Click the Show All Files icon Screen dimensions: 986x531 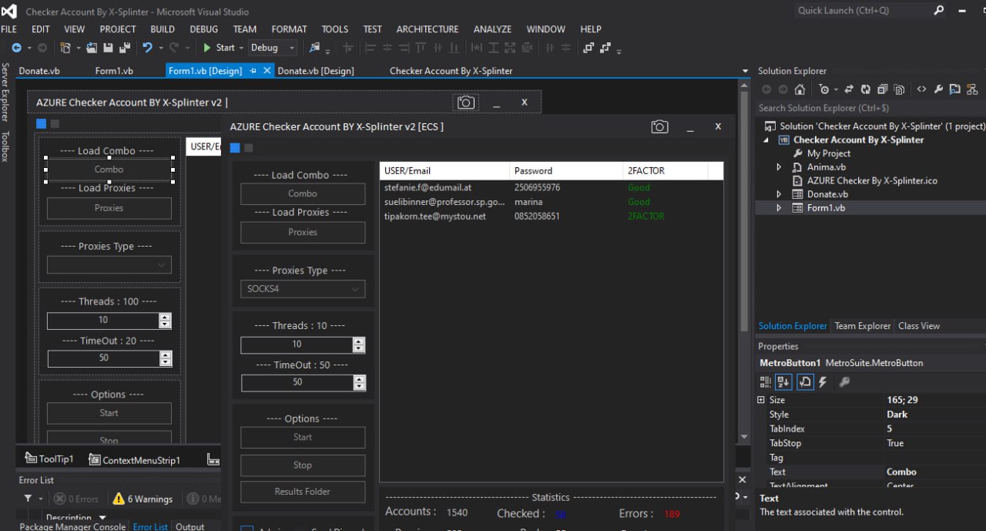pos(900,89)
